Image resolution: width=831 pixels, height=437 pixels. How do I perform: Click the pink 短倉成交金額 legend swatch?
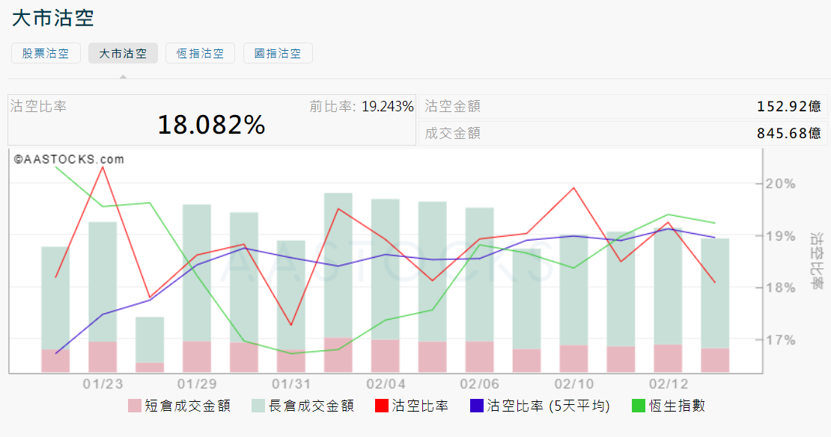pyautogui.click(x=135, y=406)
